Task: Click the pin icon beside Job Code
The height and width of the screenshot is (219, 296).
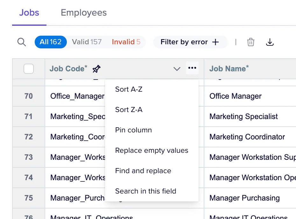Action: point(96,69)
